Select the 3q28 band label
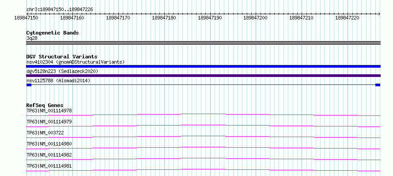 (32, 38)
